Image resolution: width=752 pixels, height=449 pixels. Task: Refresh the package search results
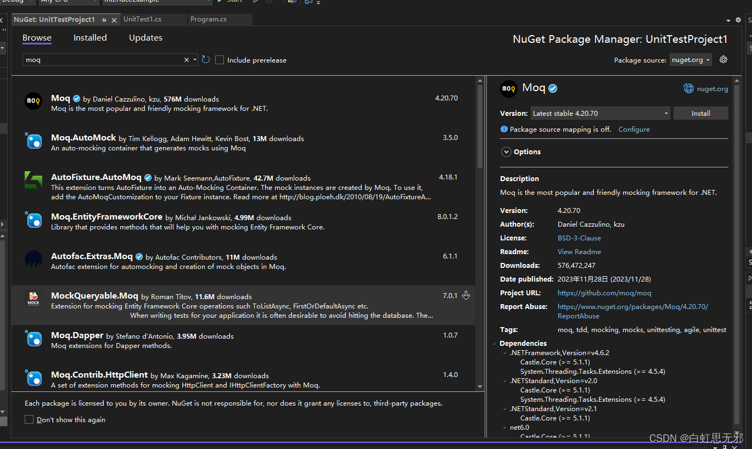click(206, 60)
